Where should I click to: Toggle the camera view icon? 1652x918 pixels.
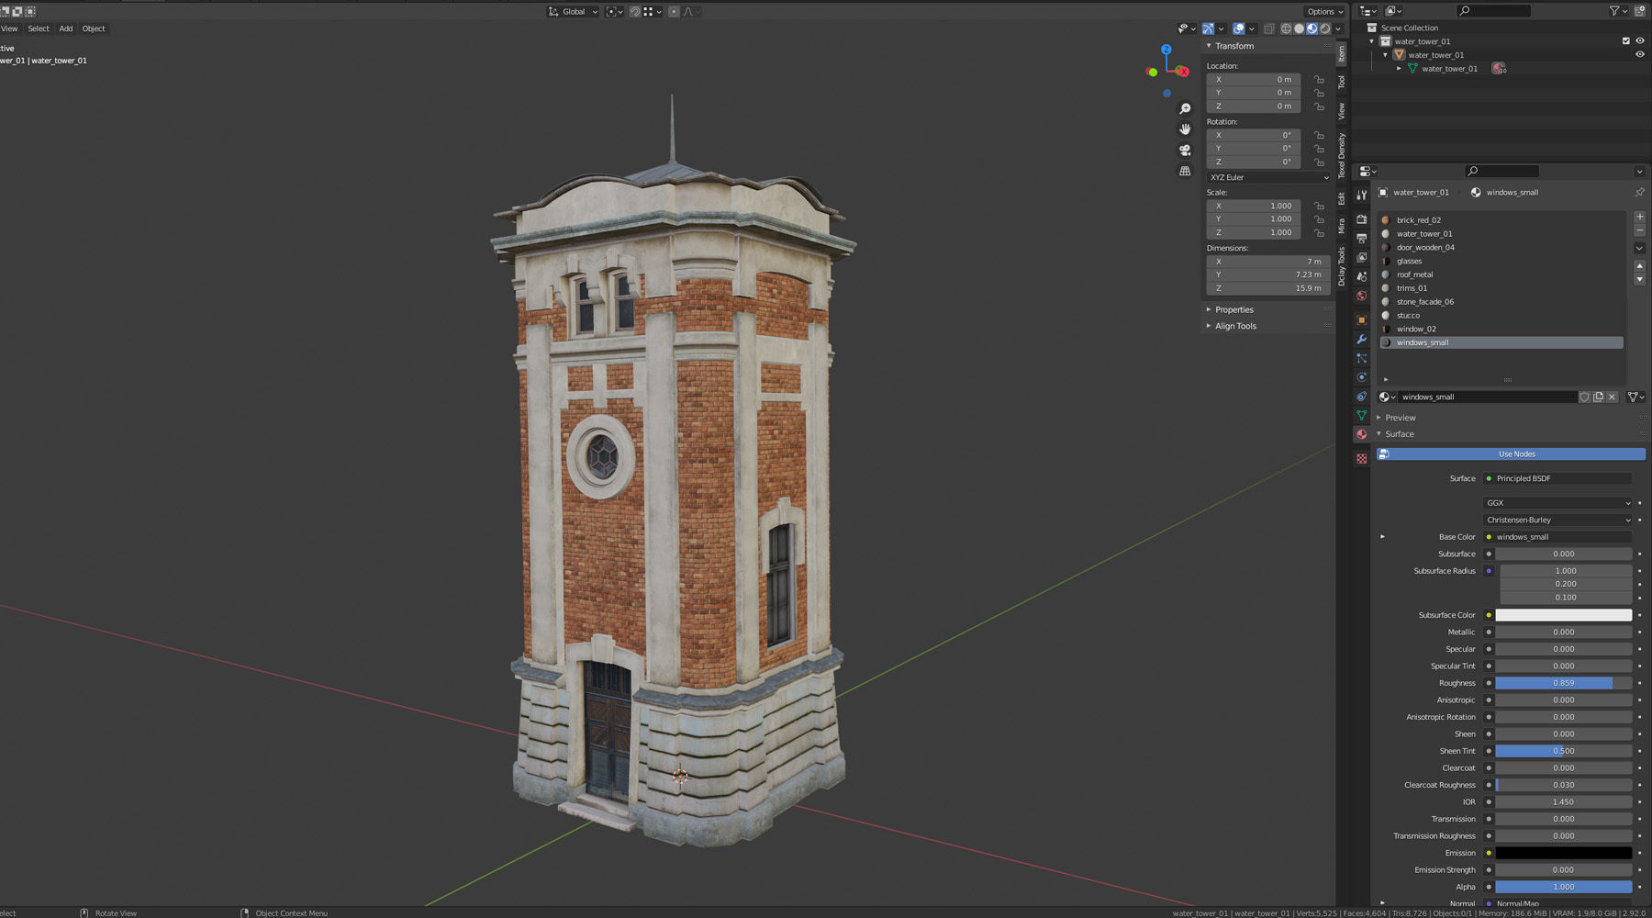point(1185,151)
